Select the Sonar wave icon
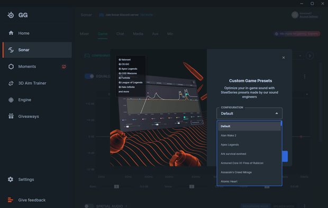 coord(11,50)
